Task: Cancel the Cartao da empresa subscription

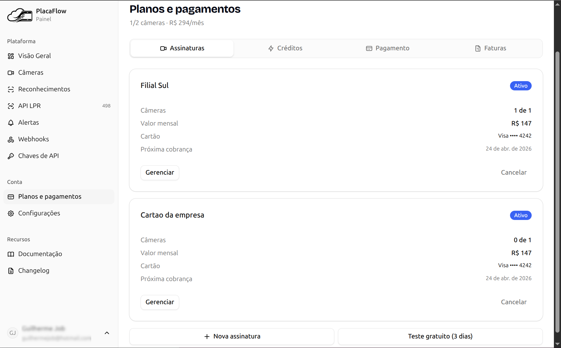Action: pos(513,302)
